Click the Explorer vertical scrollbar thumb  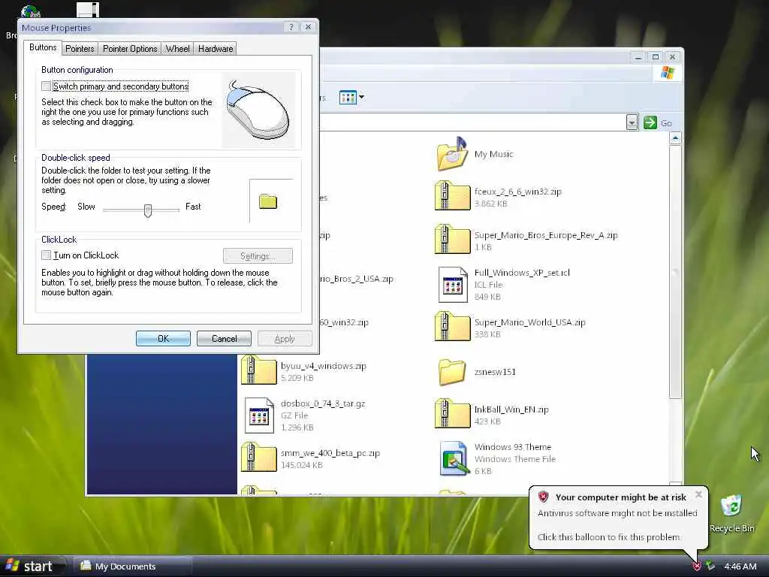click(x=675, y=272)
